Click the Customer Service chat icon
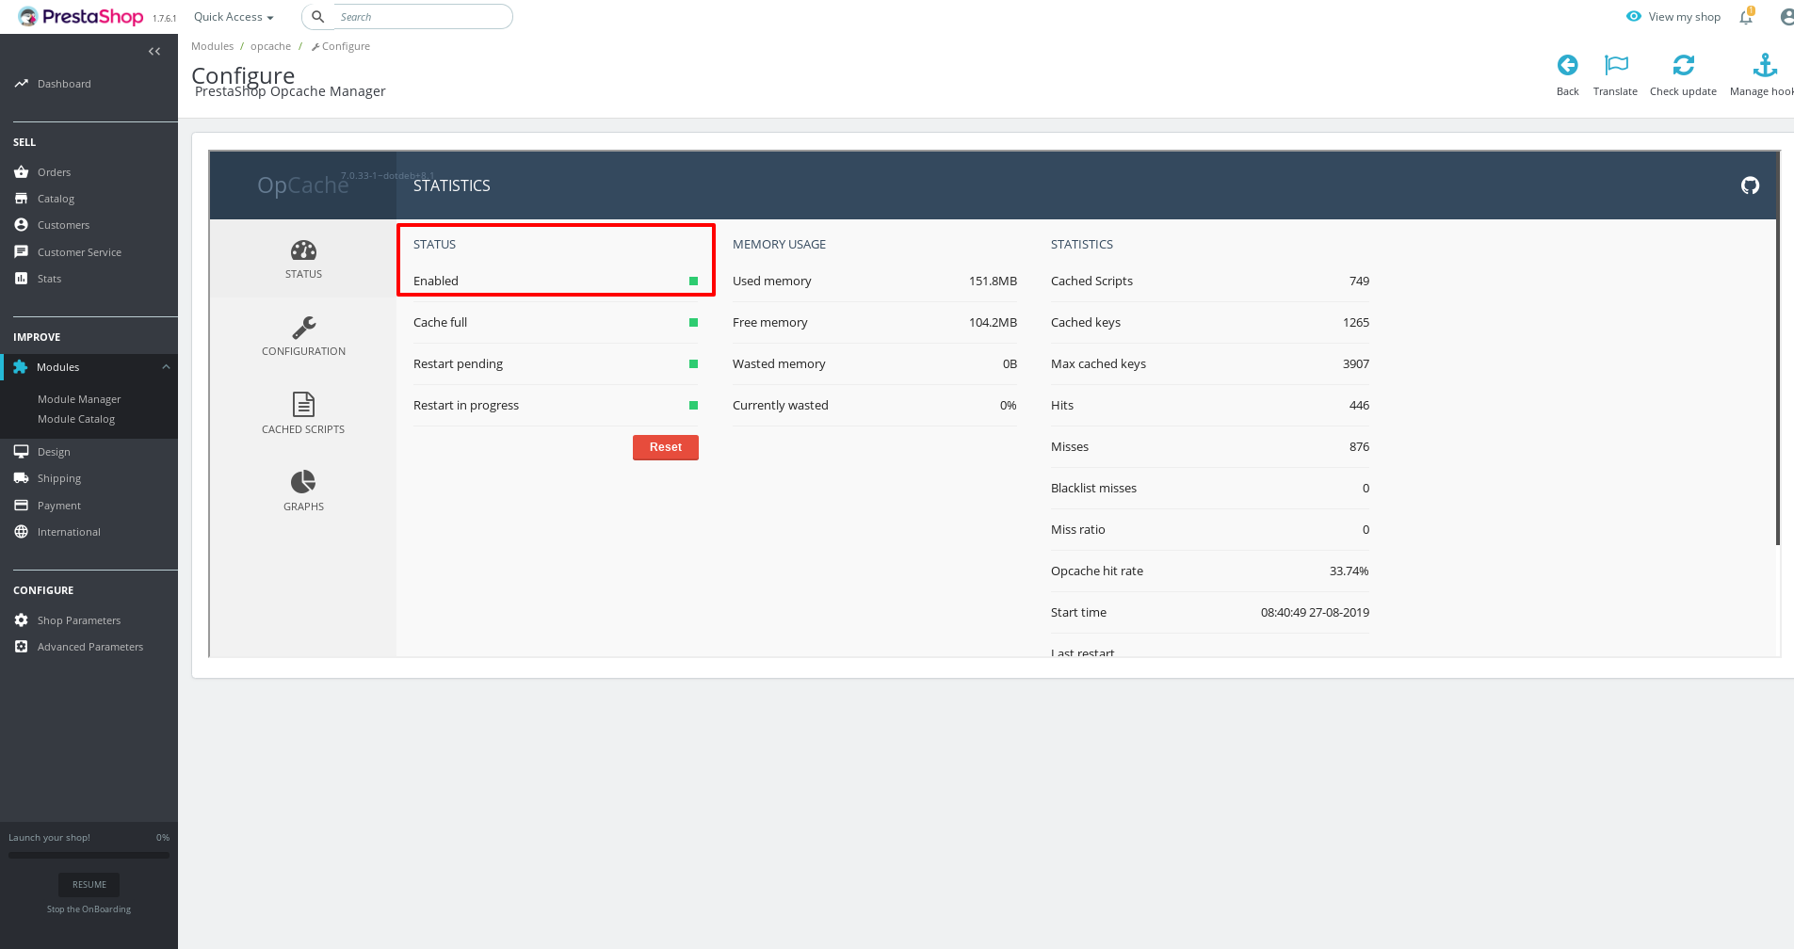 [21, 252]
